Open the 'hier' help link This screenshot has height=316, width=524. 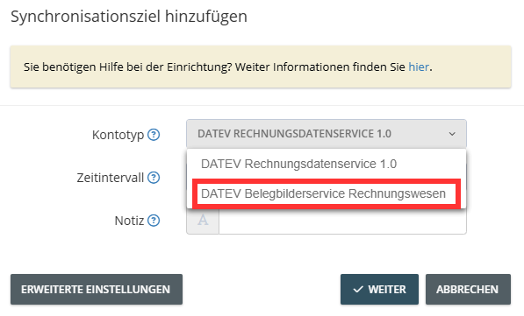click(x=419, y=67)
